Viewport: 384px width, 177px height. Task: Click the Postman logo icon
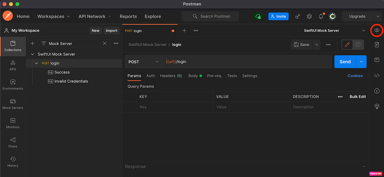[8, 16]
